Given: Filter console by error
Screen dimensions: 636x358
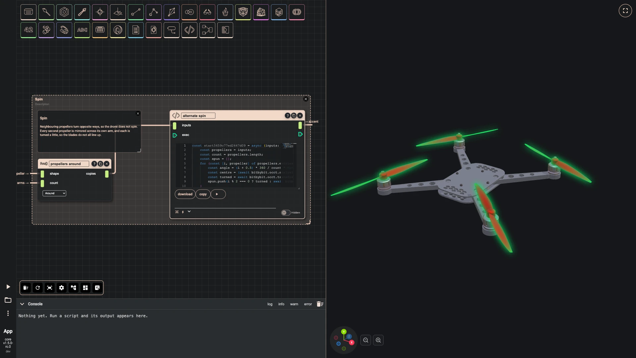Looking at the screenshot, I should (308, 304).
